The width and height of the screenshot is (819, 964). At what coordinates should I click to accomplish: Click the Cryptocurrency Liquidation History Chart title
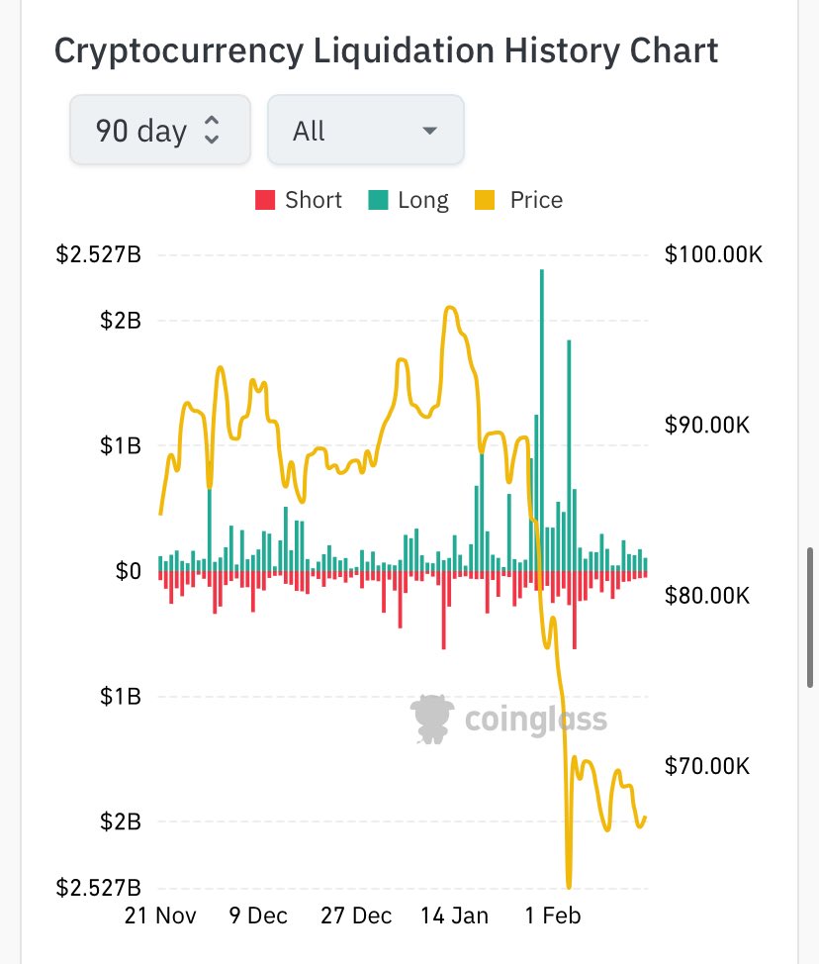pyautogui.click(x=386, y=49)
